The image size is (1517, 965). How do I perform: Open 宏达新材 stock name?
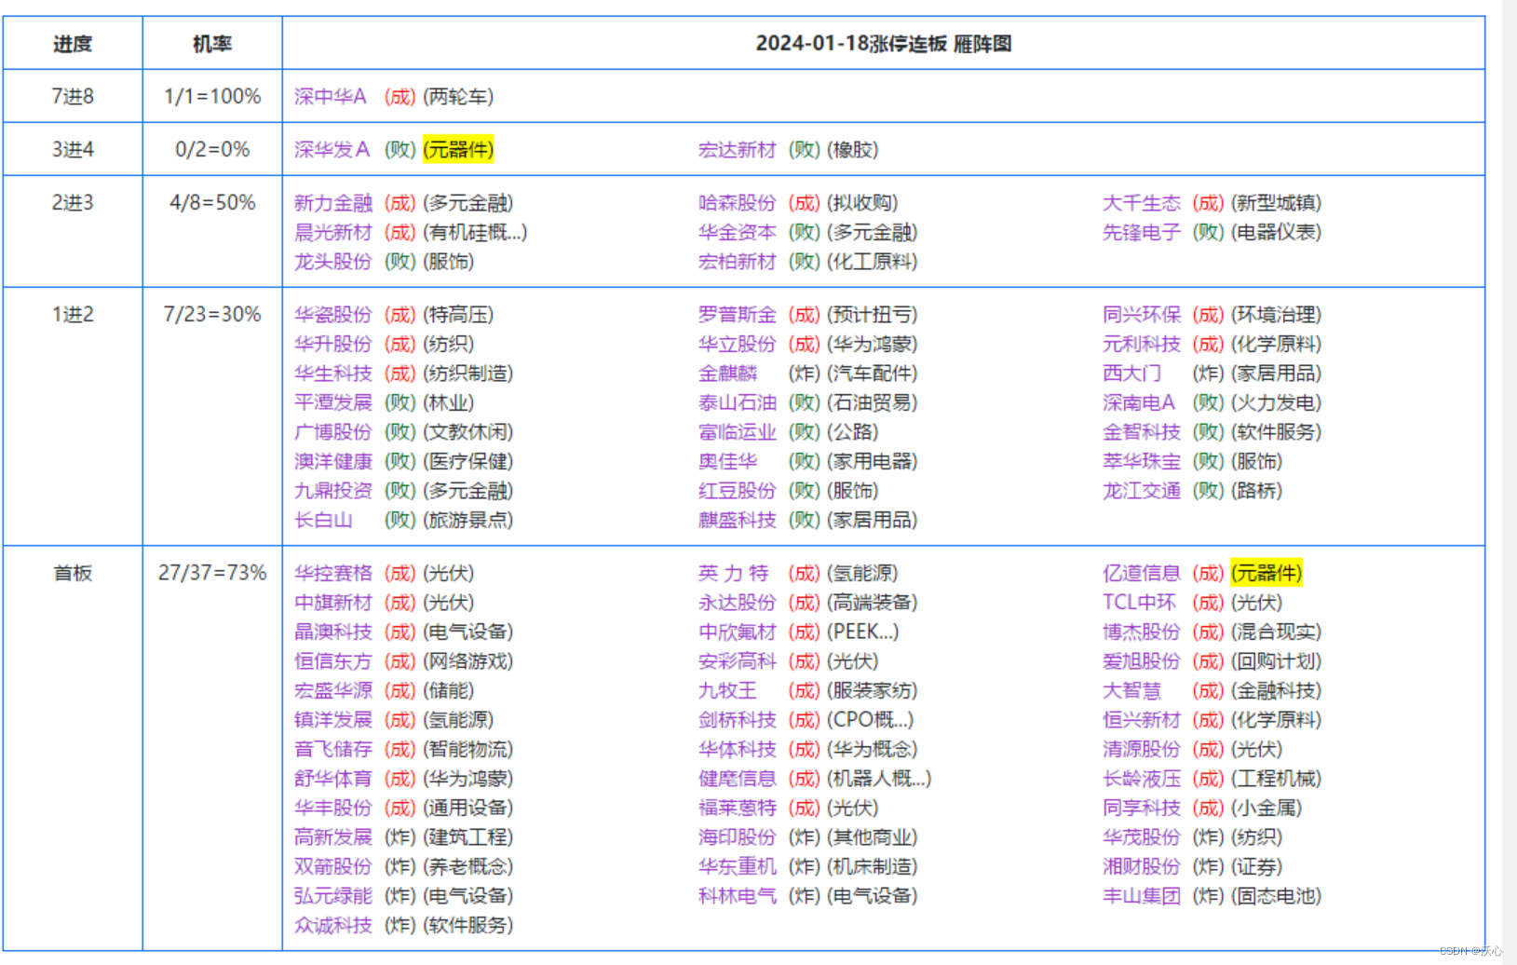point(737,150)
